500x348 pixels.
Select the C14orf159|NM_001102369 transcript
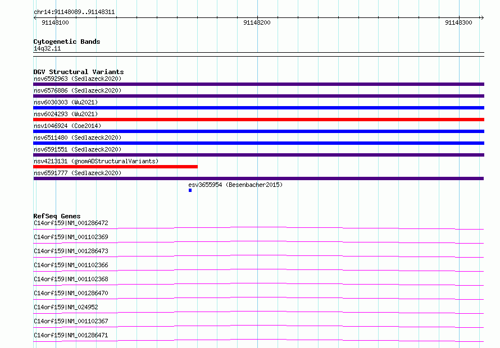71,237
